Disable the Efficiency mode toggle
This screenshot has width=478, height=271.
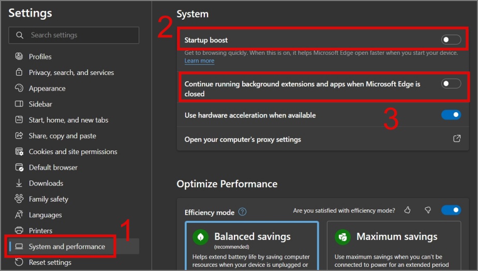pyautogui.click(x=451, y=210)
